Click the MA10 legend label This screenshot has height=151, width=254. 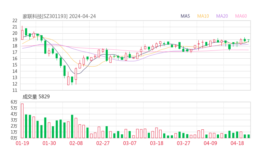[x=203, y=16]
